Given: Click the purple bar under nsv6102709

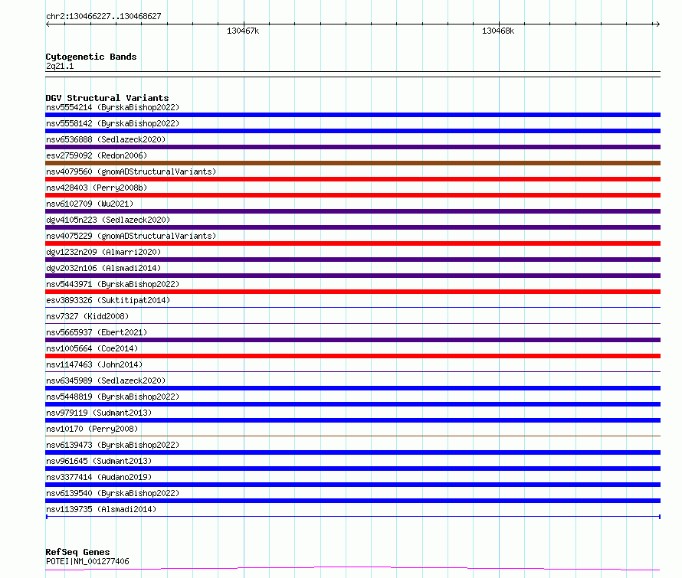Looking at the screenshot, I should pyautogui.click(x=352, y=211).
